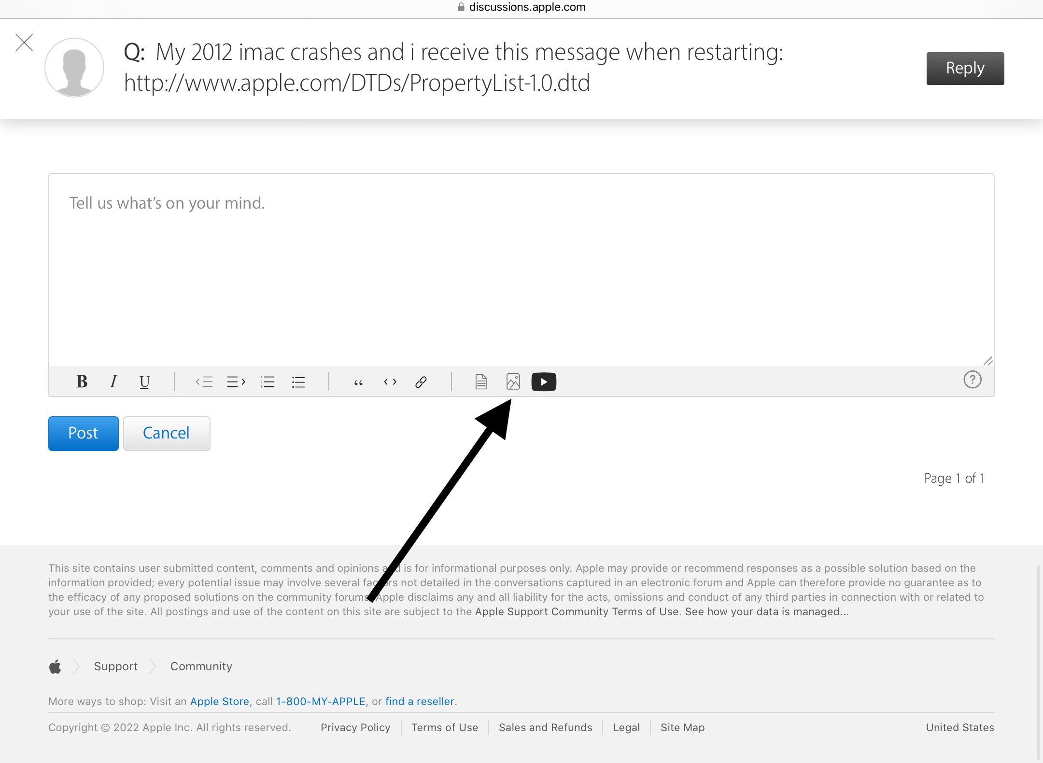Image resolution: width=1043 pixels, height=763 pixels.
Task: Click the Apple logo in the breadcrumb
Action: pyautogui.click(x=55, y=666)
